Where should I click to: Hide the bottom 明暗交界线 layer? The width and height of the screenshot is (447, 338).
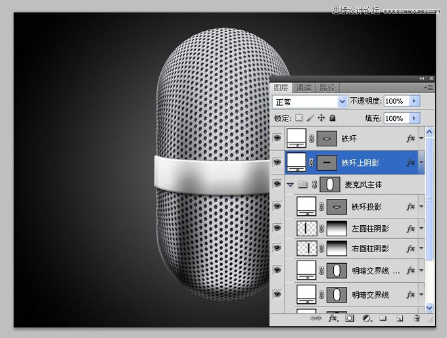[277, 295]
